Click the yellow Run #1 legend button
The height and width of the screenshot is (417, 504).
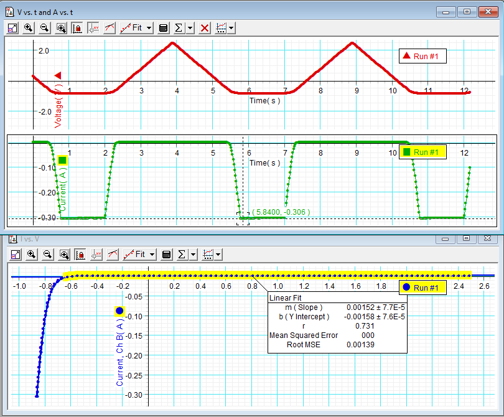pyautogui.click(x=422, y=151)
